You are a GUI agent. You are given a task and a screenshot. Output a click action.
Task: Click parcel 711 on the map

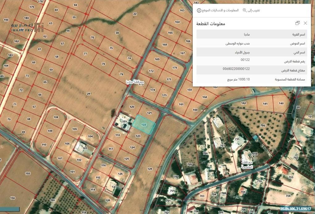click(237, 139)
